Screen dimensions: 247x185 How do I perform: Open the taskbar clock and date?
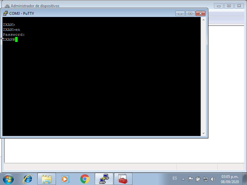230,179
